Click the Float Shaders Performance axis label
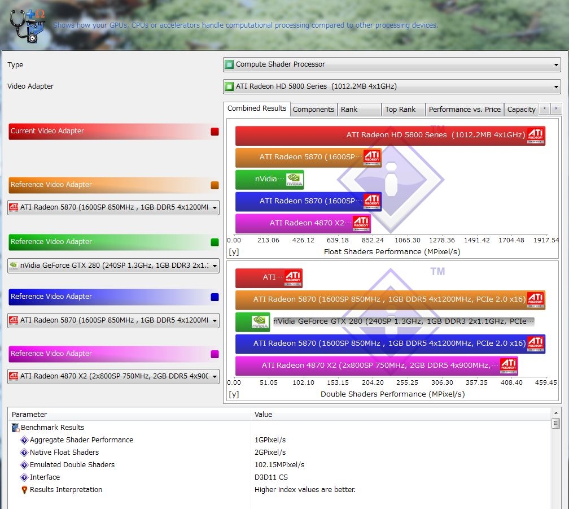 pyautogui.click(x=392, y=252)
